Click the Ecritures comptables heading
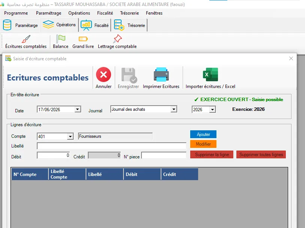305x228 pixels. pyautogui.click(x=48, y=78)
